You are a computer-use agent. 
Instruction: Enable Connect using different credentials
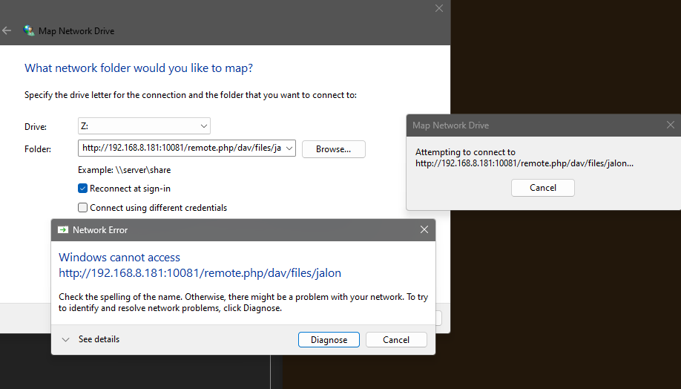[x=83, y=208]
